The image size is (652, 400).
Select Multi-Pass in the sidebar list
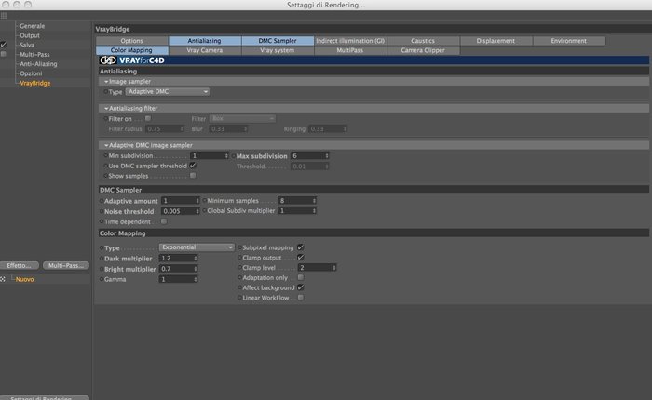click(x=35, y=54)
